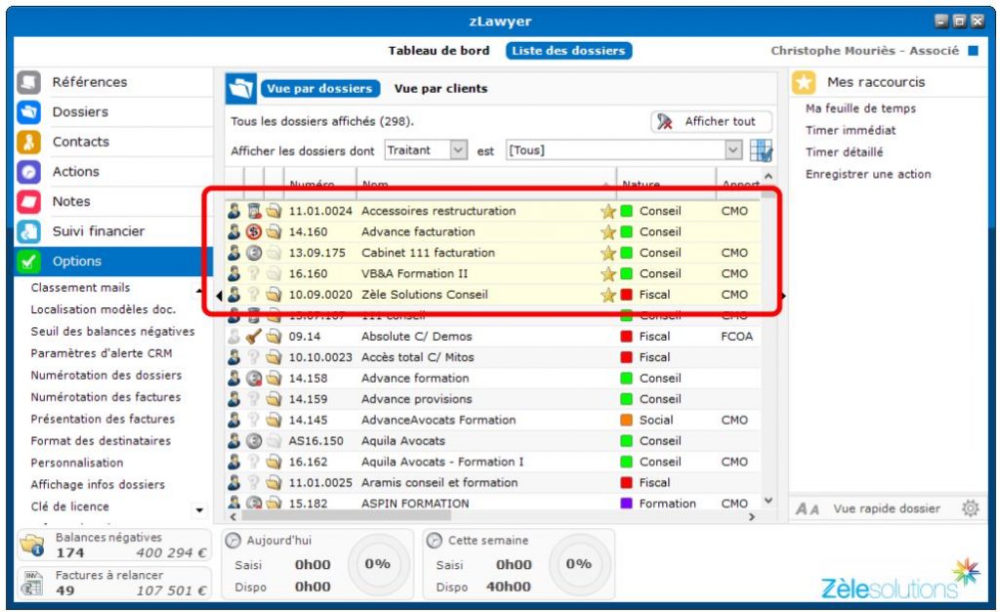Open Ma feuille de temps shortcut
1000x612 pixels.
click(x=859, y=108)
